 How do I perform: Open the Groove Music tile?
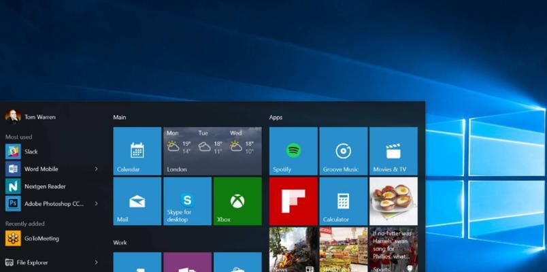(344, 151)
